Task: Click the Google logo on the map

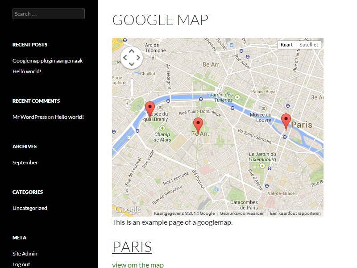Action: point(128,209)
